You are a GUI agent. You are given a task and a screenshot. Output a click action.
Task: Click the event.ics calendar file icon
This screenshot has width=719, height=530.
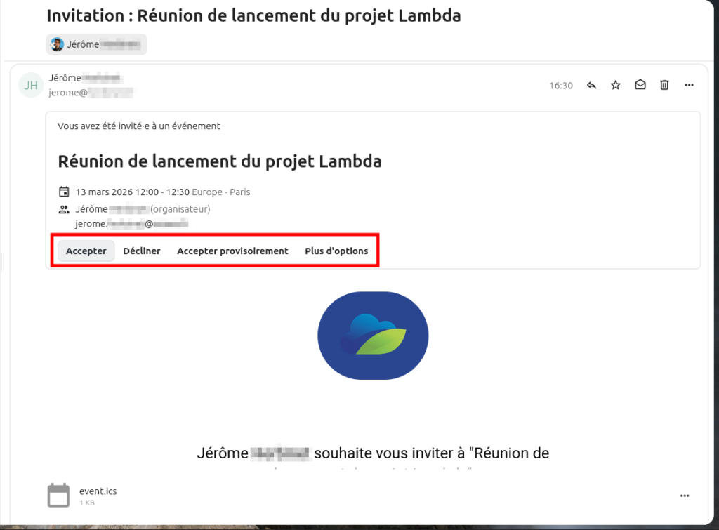58,496
